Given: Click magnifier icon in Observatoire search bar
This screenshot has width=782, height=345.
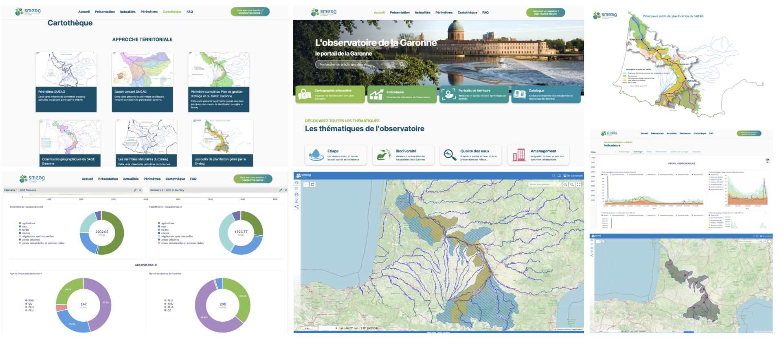Looking at the screenshot, I should 402,64.
